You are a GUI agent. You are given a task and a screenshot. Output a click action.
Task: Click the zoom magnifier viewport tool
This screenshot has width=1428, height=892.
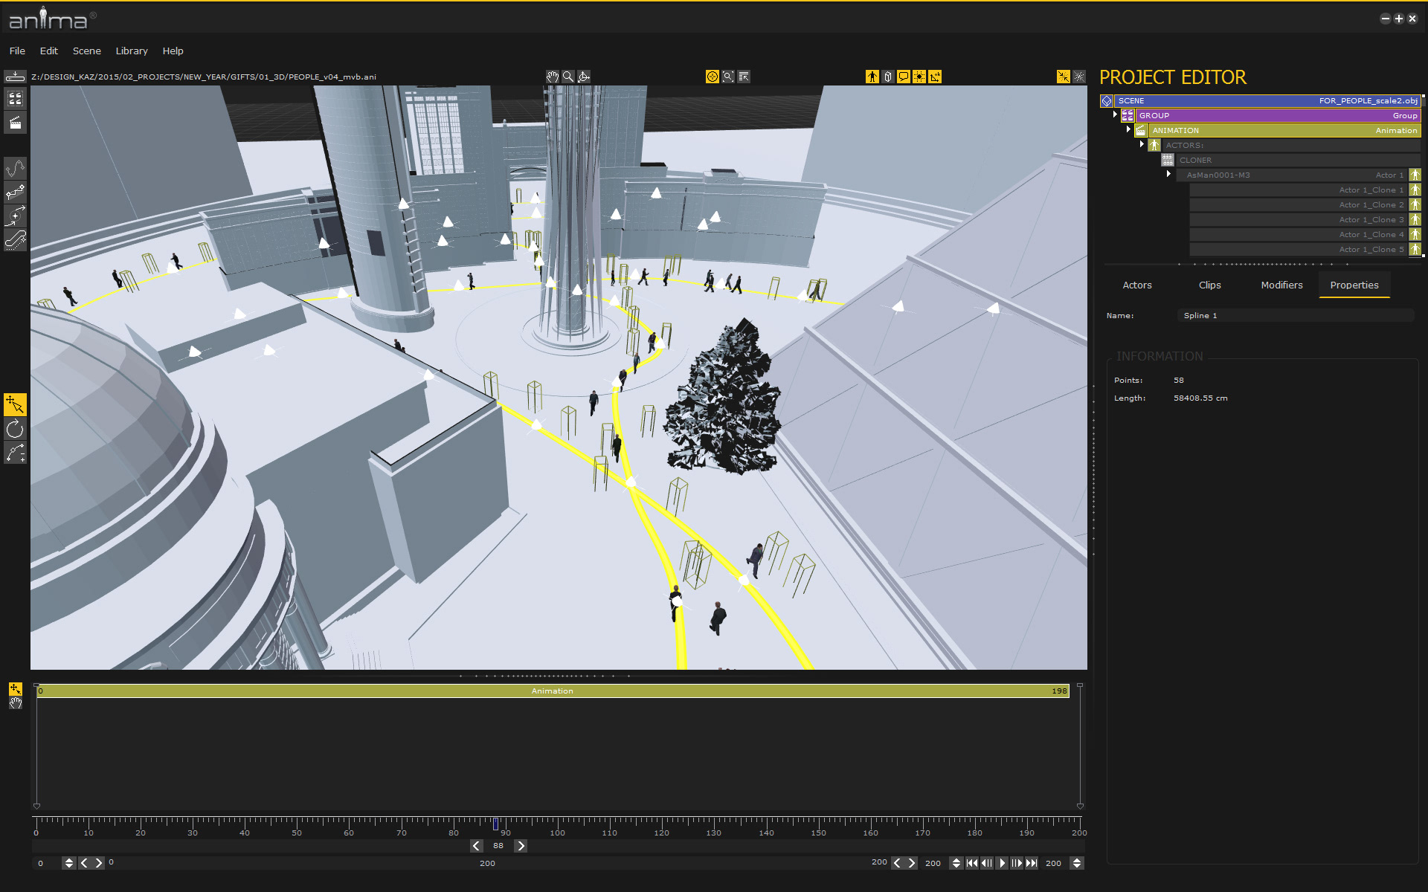coord(568,77)
